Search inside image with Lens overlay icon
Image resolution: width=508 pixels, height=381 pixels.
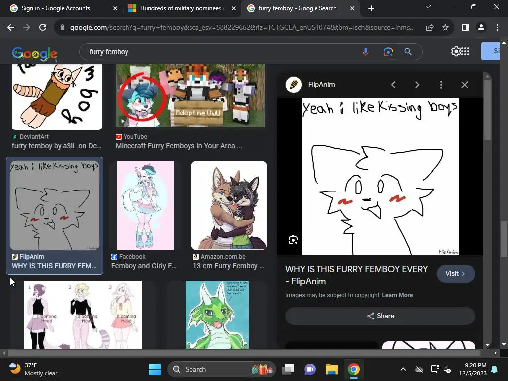tap(293, 240)
